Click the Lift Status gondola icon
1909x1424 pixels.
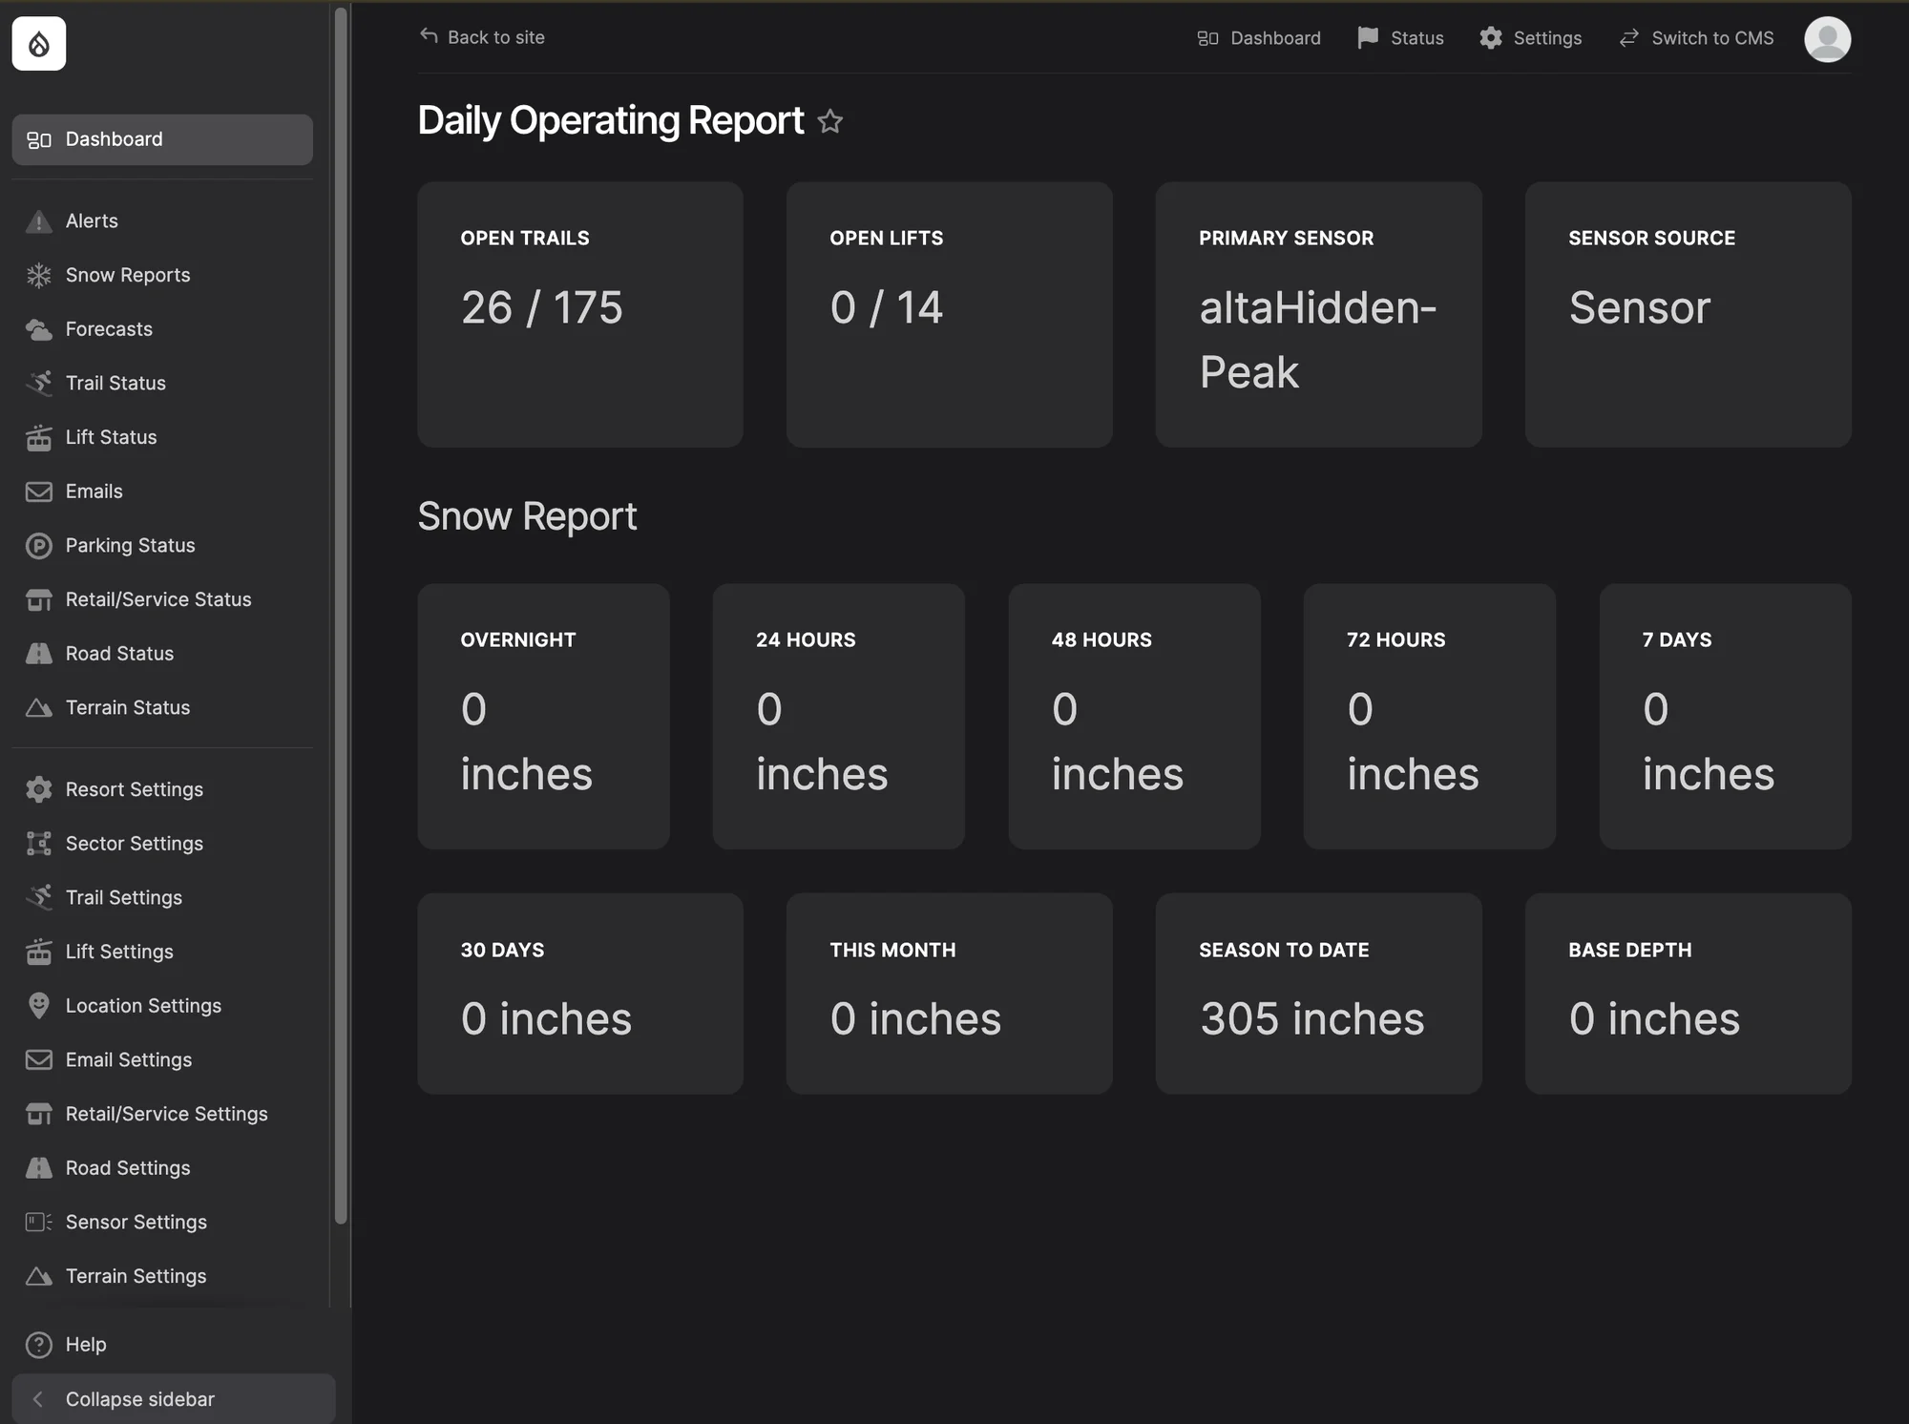coord(38,437)
